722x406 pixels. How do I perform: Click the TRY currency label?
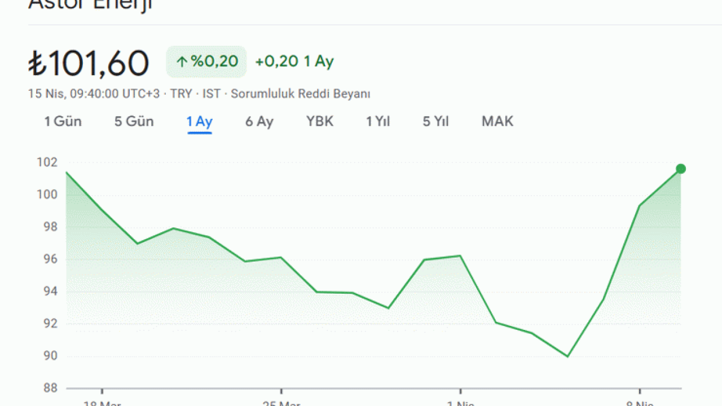click(181, 94)
